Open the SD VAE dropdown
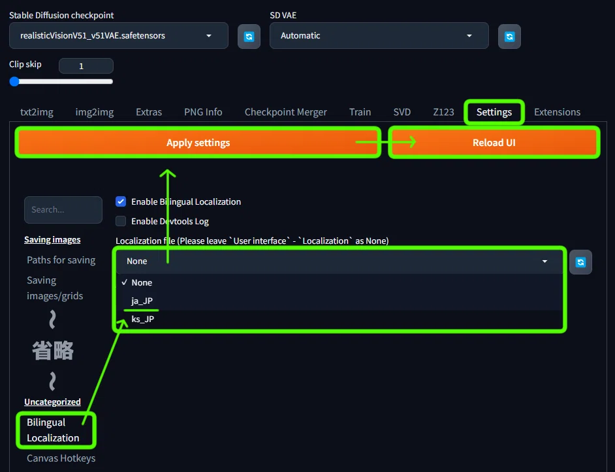 pyautogui.click(x=379, y=36)
